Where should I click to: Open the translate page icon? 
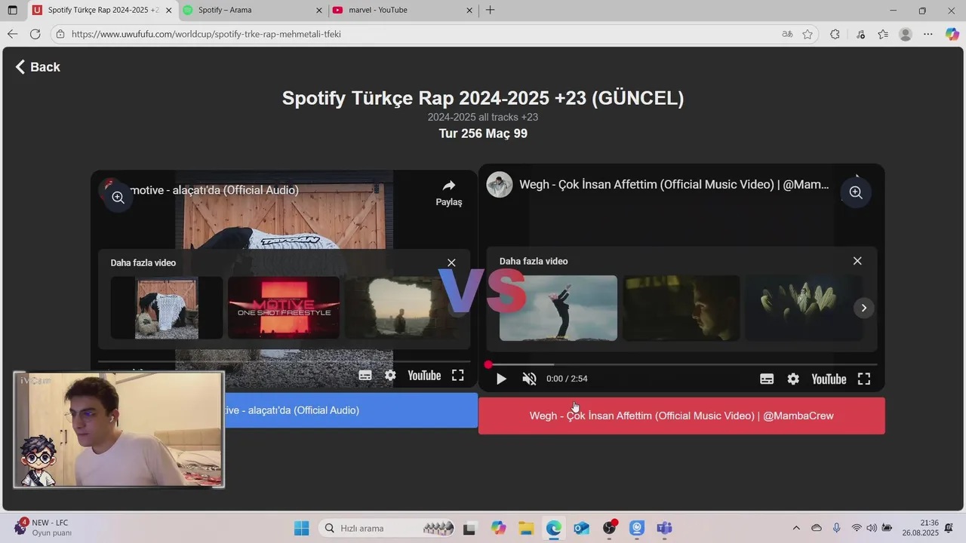(787, 34)
